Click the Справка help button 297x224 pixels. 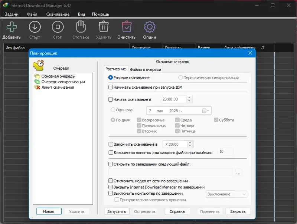click(177, 211)
